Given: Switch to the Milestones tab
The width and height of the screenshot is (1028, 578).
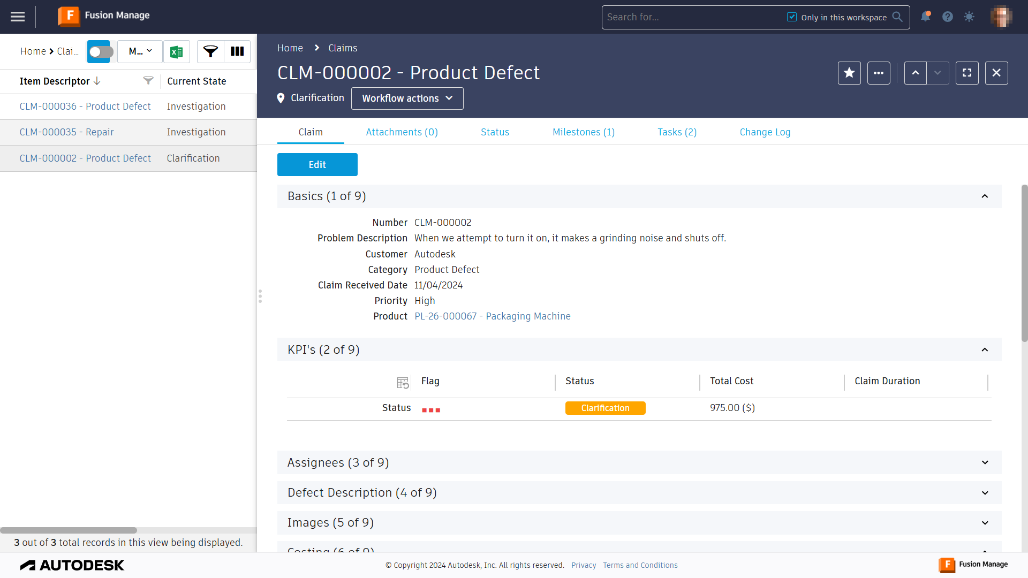Looking at the screenshot, I should (x=584, y=132).
